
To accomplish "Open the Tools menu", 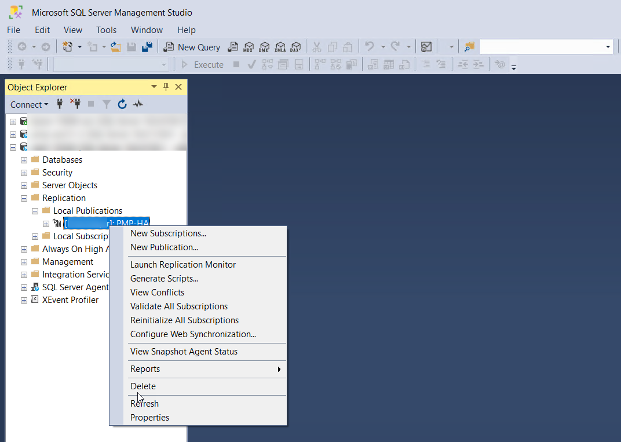I will click(106, 30).
